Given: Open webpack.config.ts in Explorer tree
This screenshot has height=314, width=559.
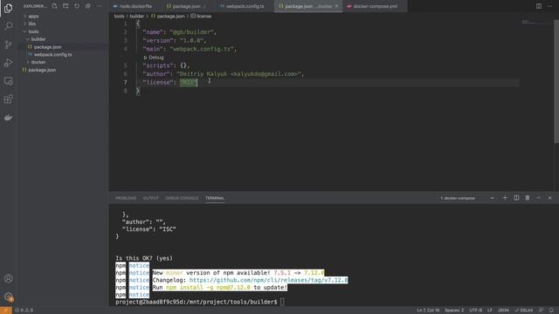Looking at the screenshot, I should (52, 54).
